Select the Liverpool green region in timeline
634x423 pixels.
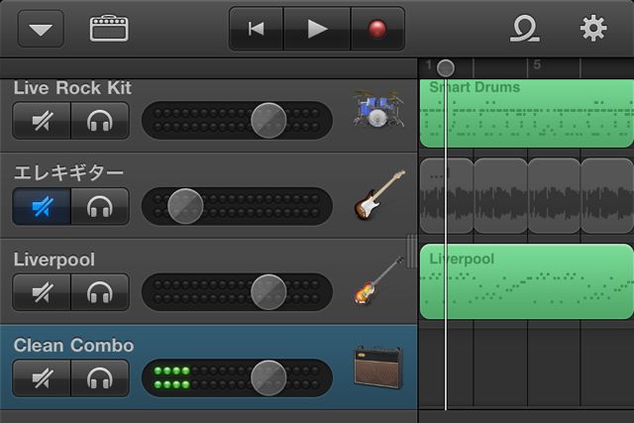pyautogui.click(x=527, y=281)
